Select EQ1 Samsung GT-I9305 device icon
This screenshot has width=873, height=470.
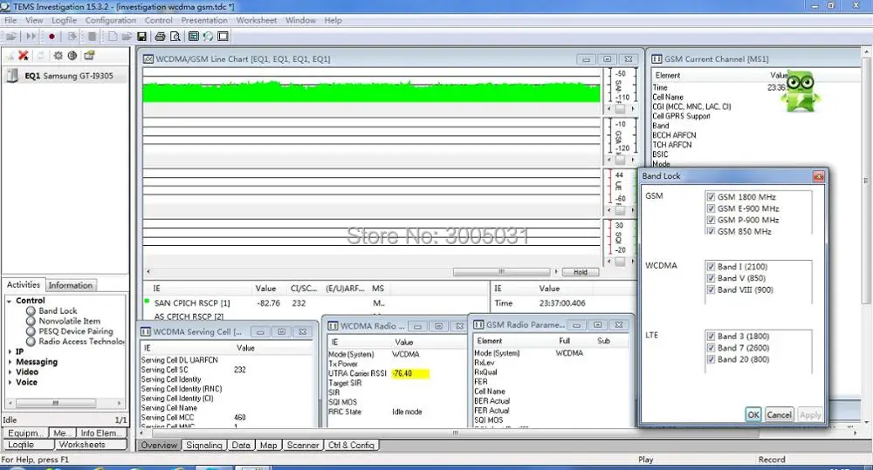point(12,76)
